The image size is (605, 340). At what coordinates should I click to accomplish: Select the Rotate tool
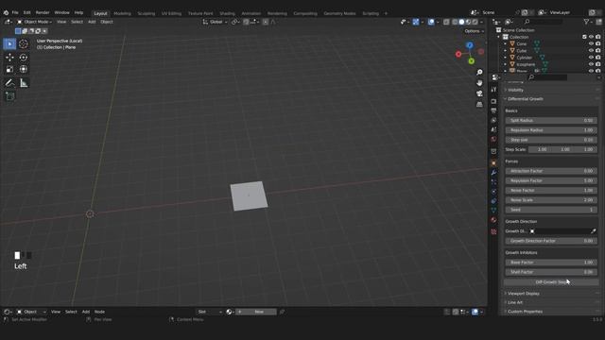(23, 58)
